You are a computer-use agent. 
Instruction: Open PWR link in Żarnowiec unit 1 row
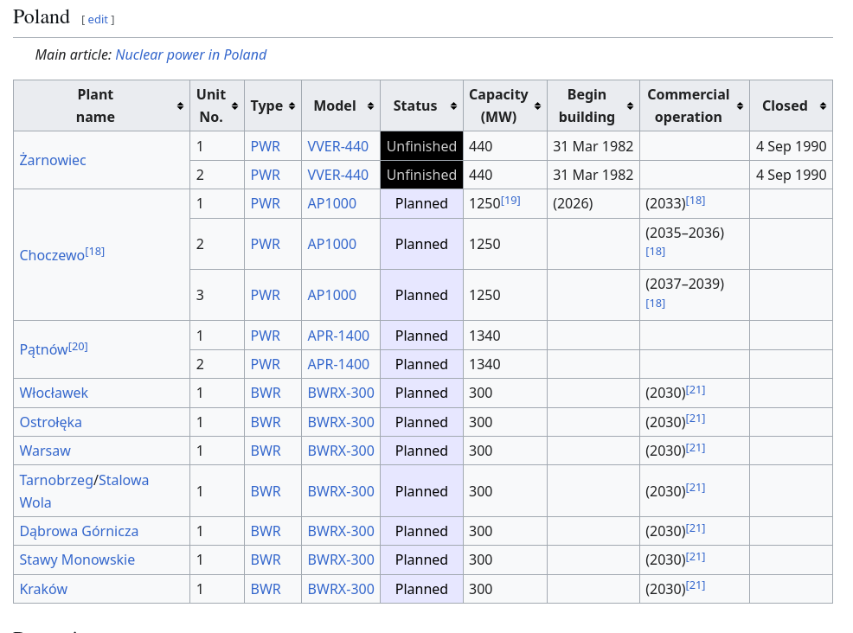pyautogui.click(x=266, y=146)
